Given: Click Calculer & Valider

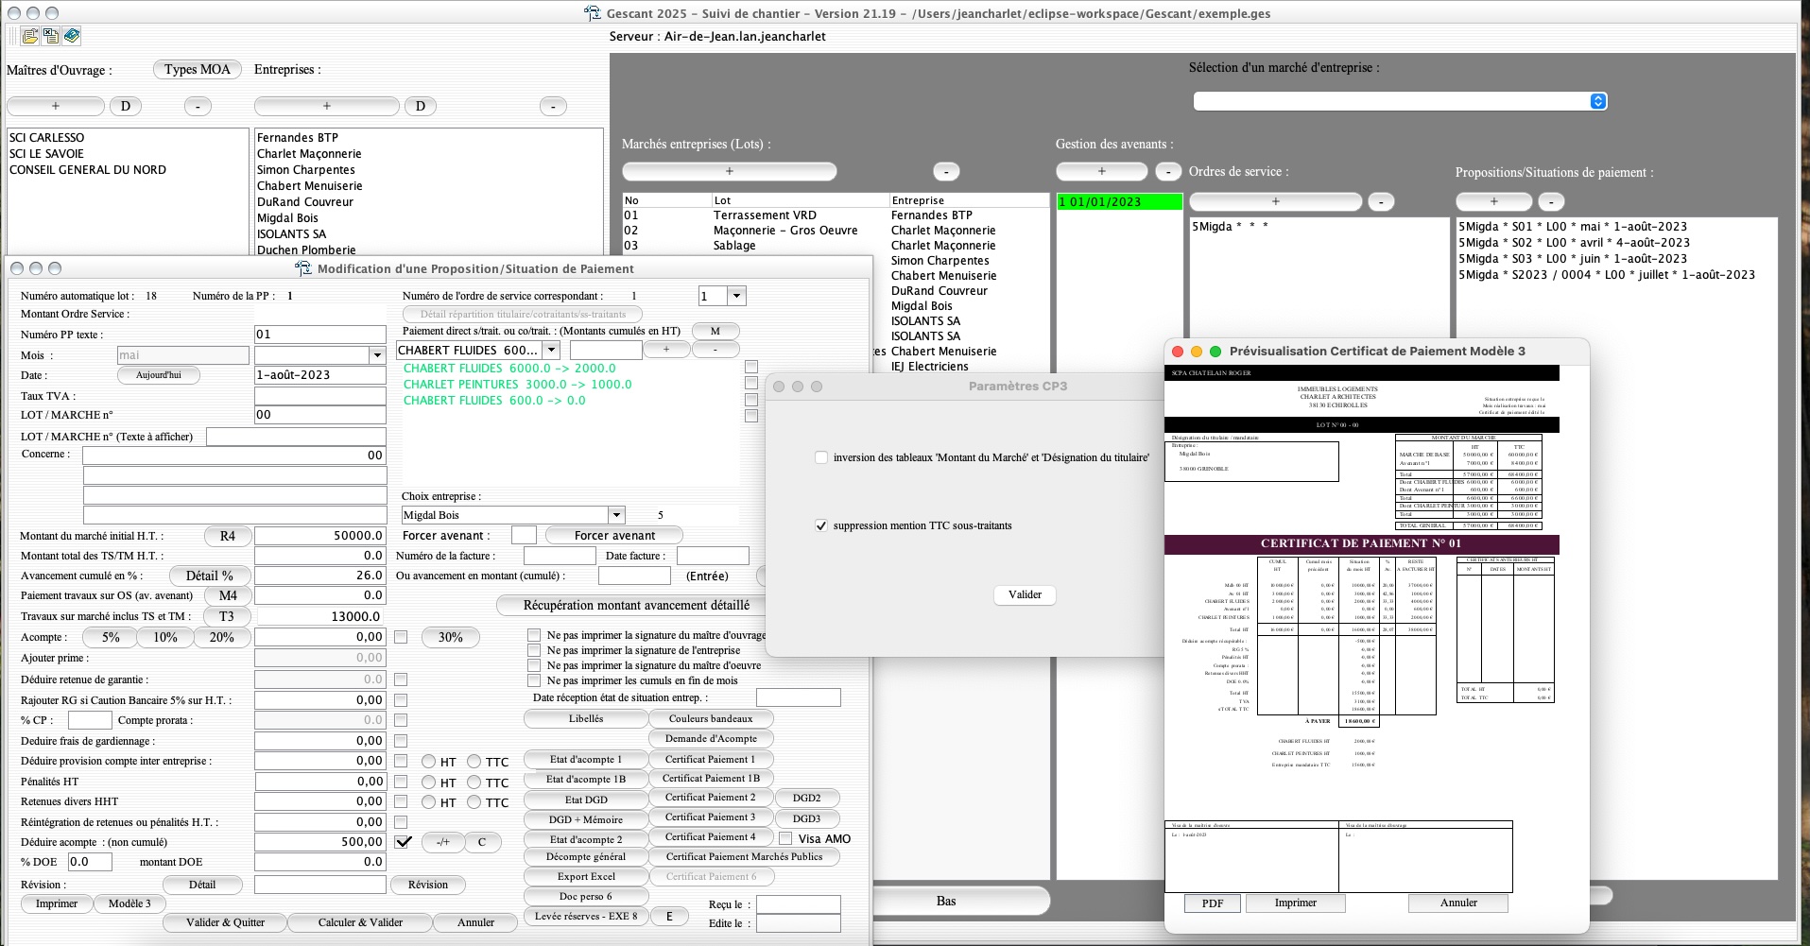Looking at the screenshot, I should click(x=360, y=922).
